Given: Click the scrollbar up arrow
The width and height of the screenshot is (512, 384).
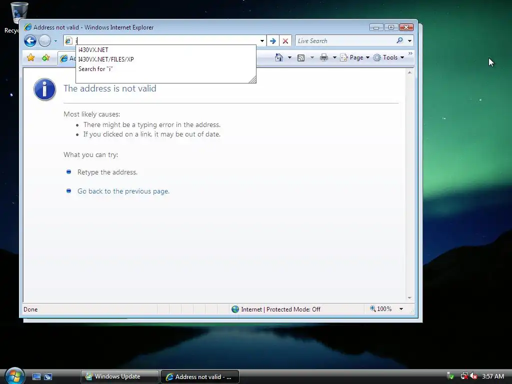Looking at the screenshot, I should [409, 72].
